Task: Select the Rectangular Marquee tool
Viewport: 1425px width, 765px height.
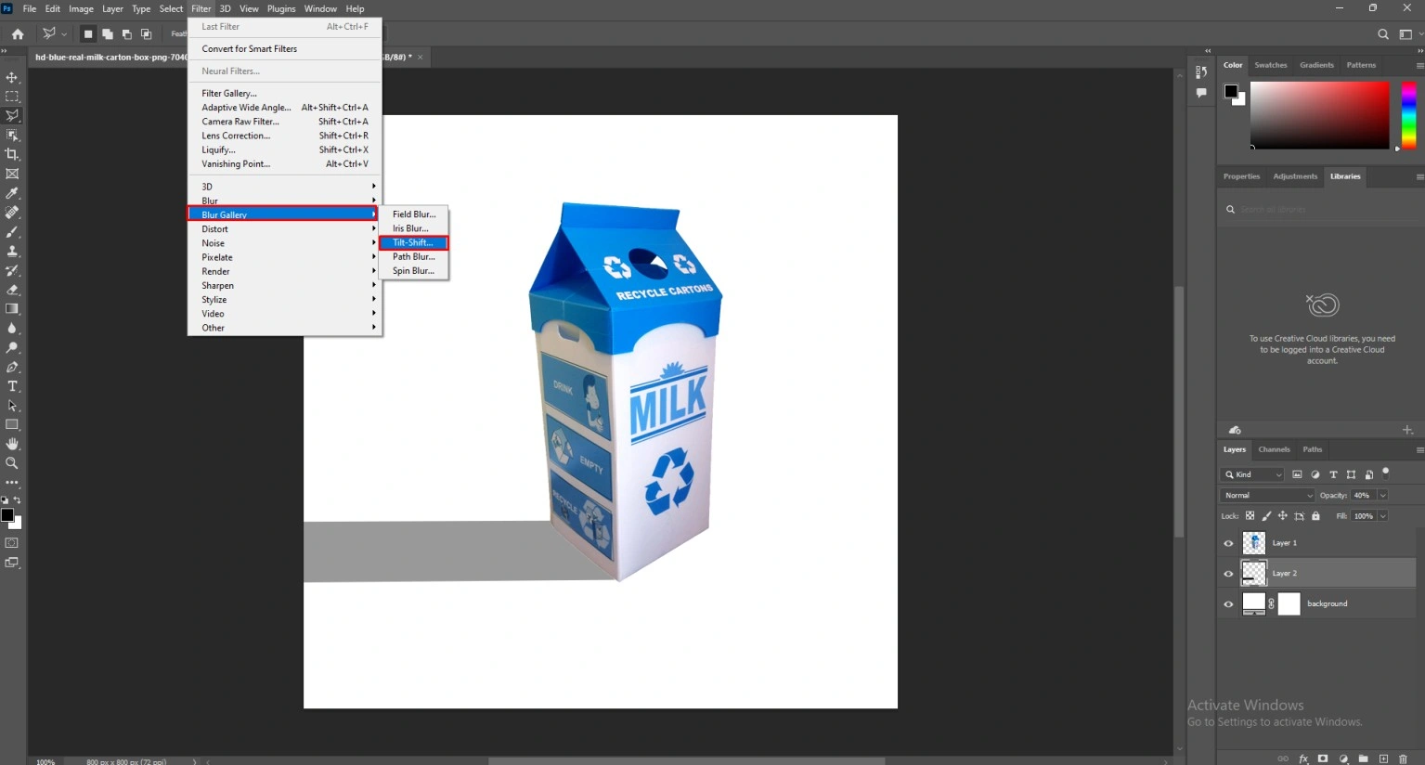Action: click(12, 97)
